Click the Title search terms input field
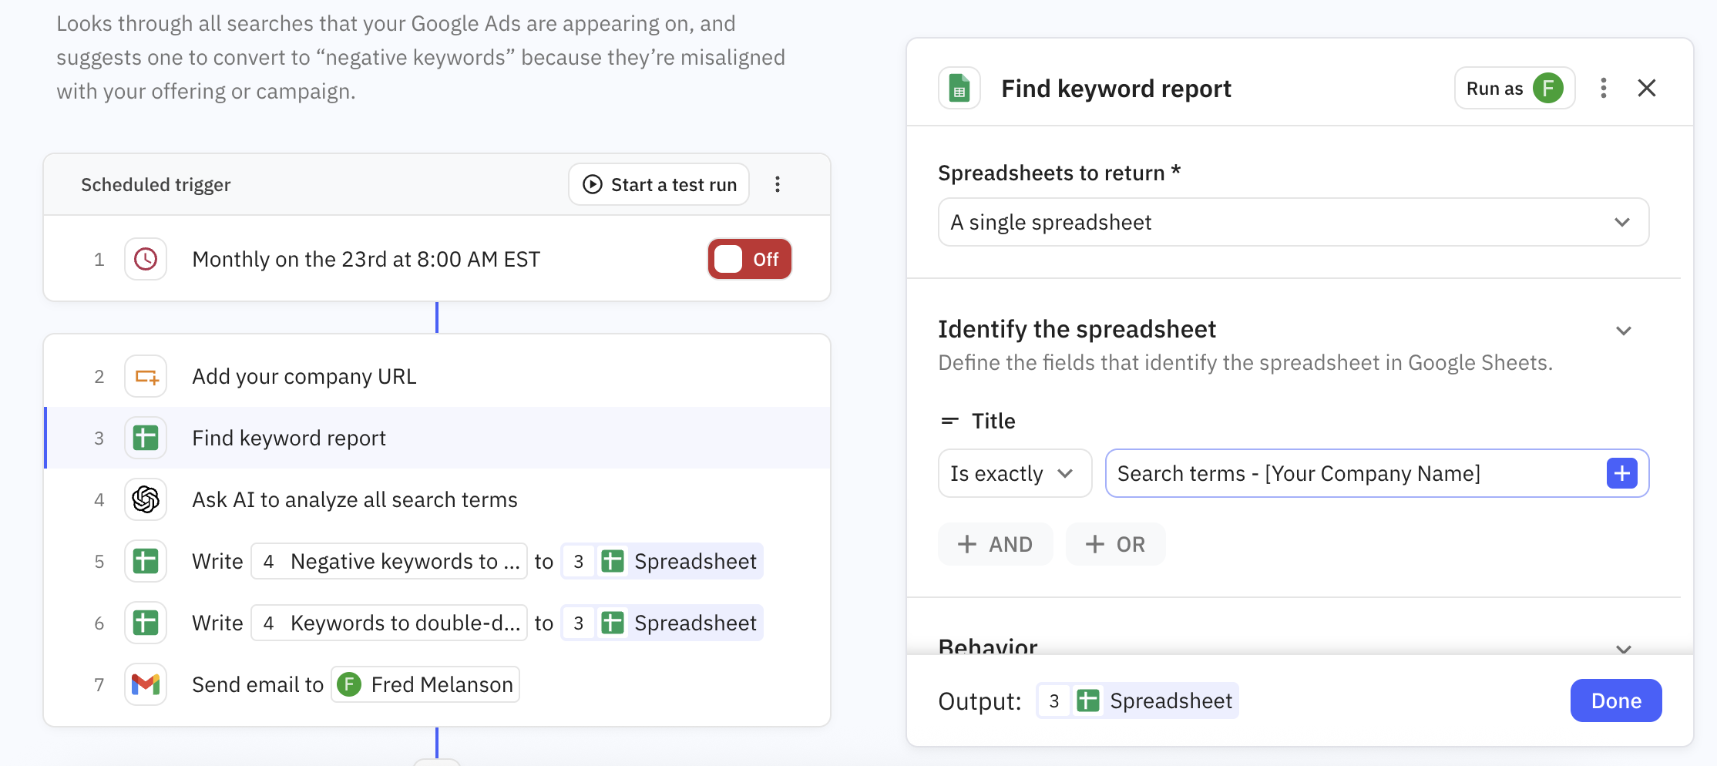Image resolution: width=1717 pixels, height=766 pixels. pyautogui.click(x=1352, y=473)
